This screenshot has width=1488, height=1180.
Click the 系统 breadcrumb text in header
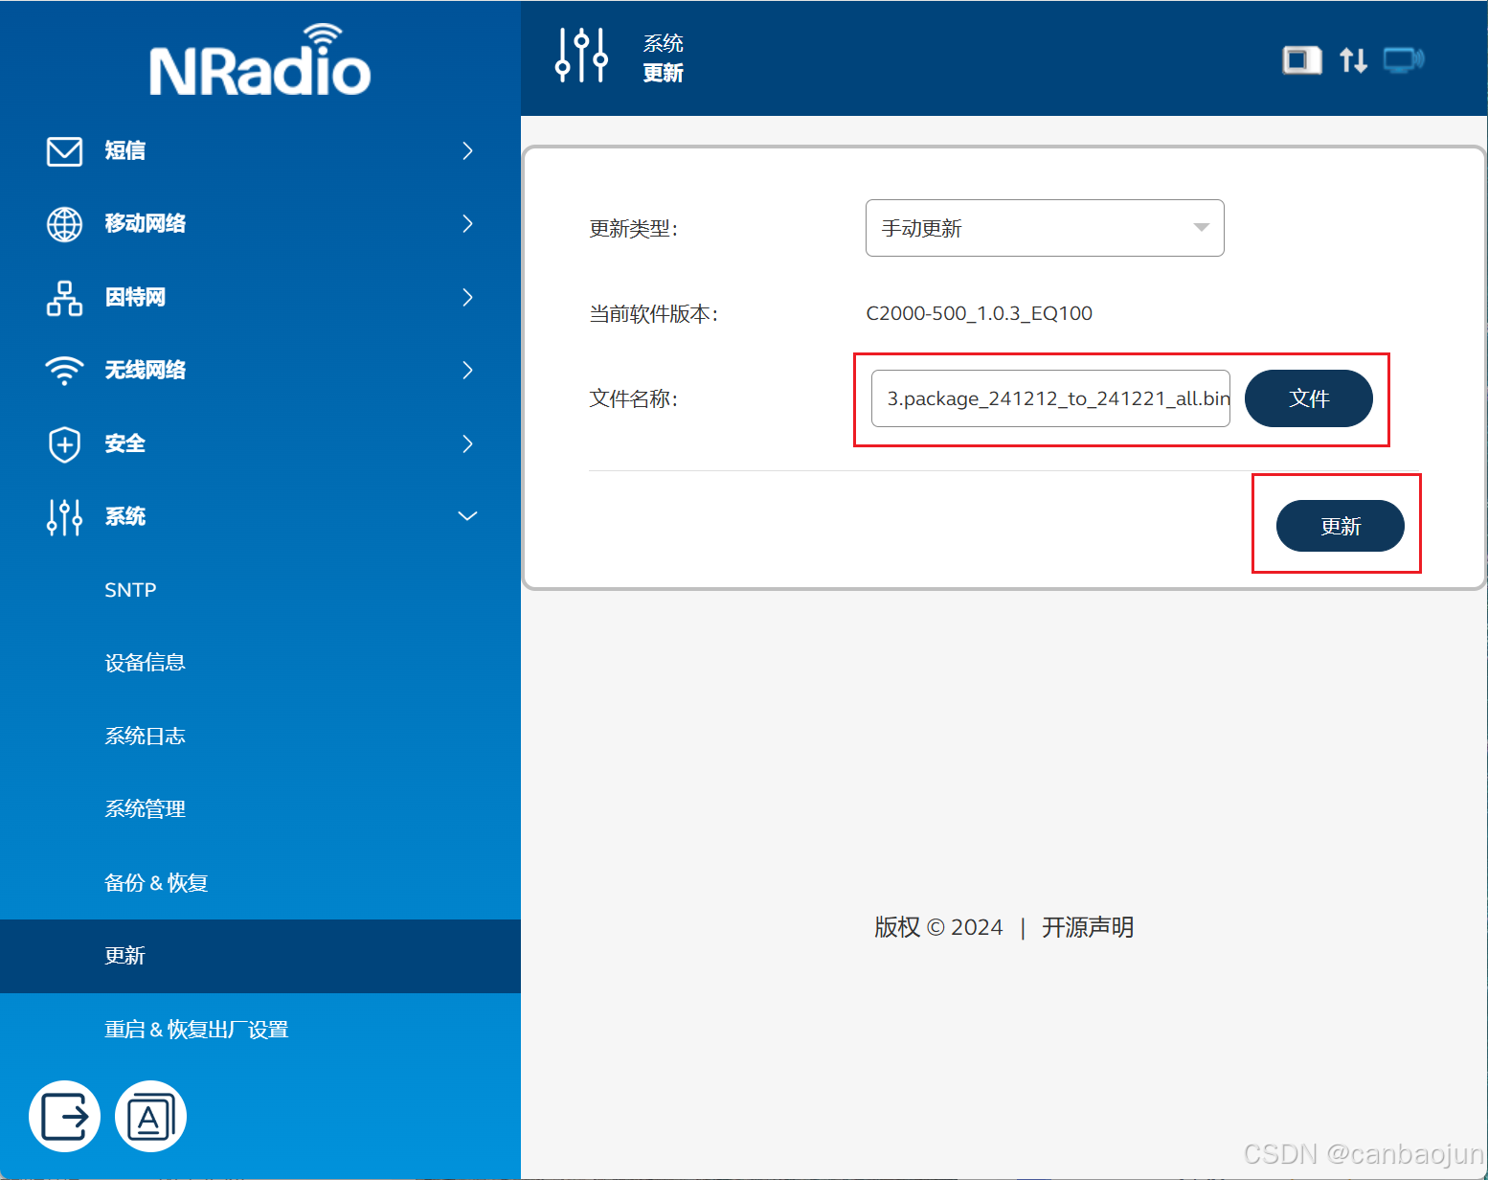[x=663, y=43]
